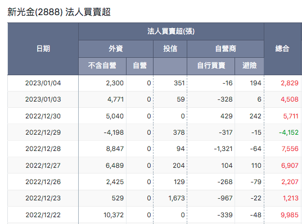The width and height of the screenshot is (302, 224).
Task: Click foreign investor value 8,847
Action: click(115, 149)
